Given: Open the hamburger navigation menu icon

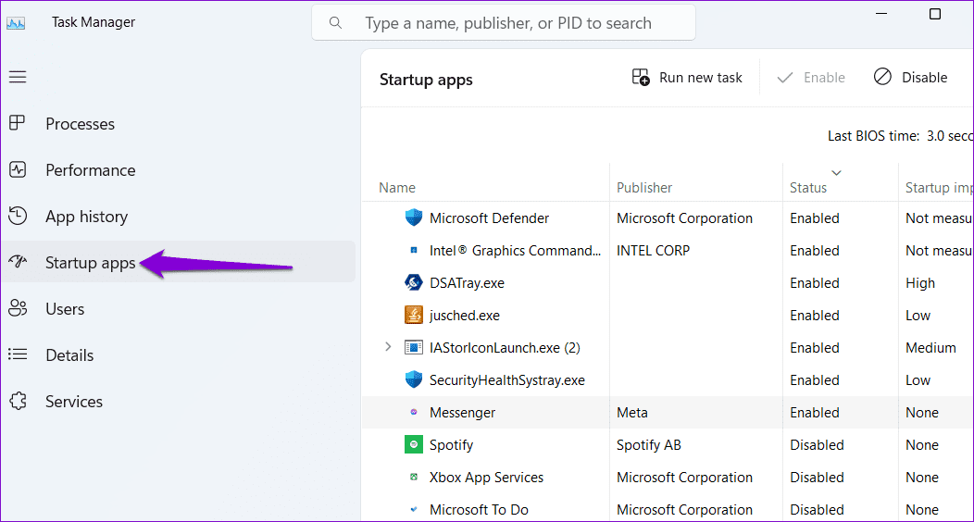Looking at the screenshot, I should [18, 77].
